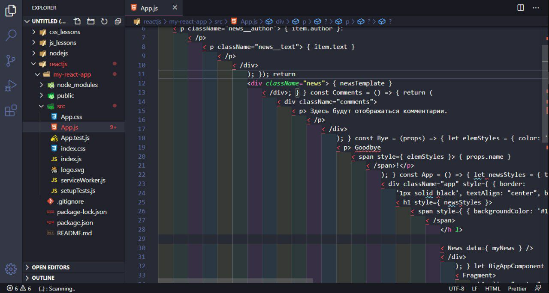Open README.md file

pyautogui.click(x=74, y=233)
